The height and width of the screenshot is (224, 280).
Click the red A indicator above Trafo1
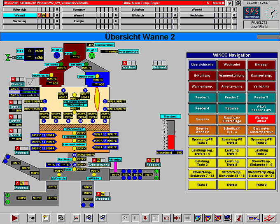pyautogui.click(x=11, y=103)
